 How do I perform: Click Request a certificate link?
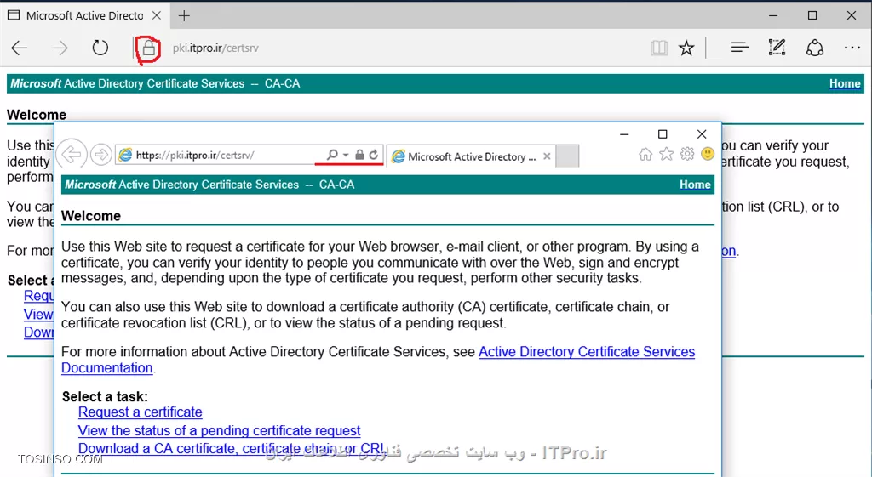tap(141, 412)
